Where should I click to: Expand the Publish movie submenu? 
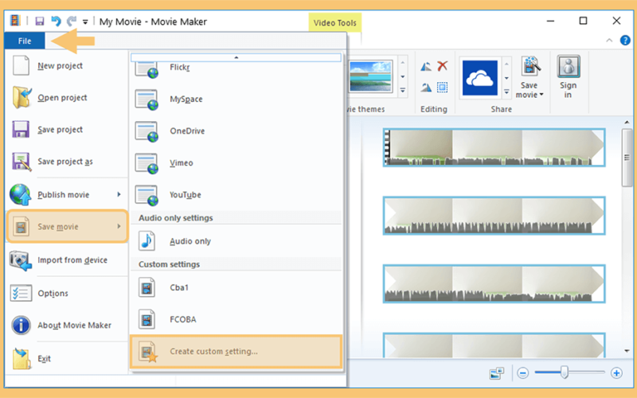67,194
